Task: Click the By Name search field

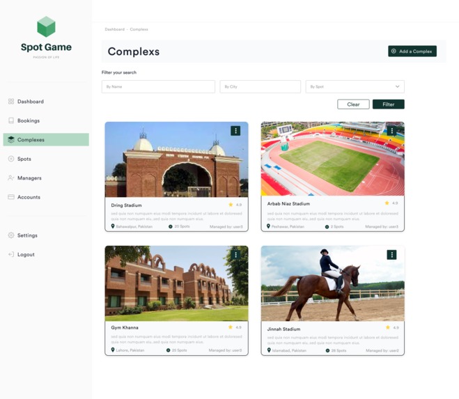Action: (x=158, y=86)
